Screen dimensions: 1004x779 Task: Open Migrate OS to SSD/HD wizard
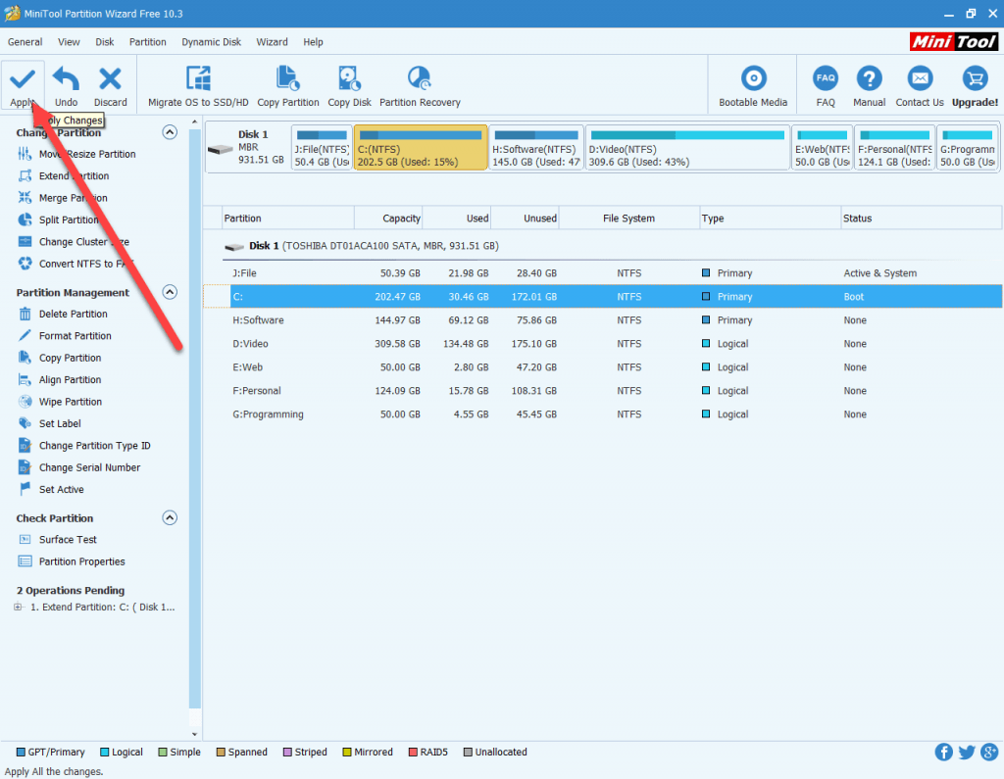[198, 79]
